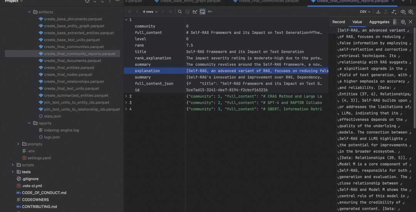This screenshot has height=212, width=416.
Task: Expand the prompts folder
Action: point(18,144)
